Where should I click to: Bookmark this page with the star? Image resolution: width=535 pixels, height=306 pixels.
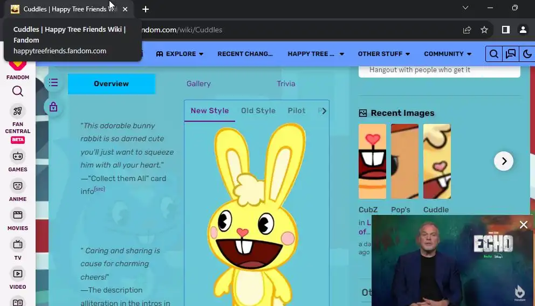pyautogui.click(x=484, y=30)
